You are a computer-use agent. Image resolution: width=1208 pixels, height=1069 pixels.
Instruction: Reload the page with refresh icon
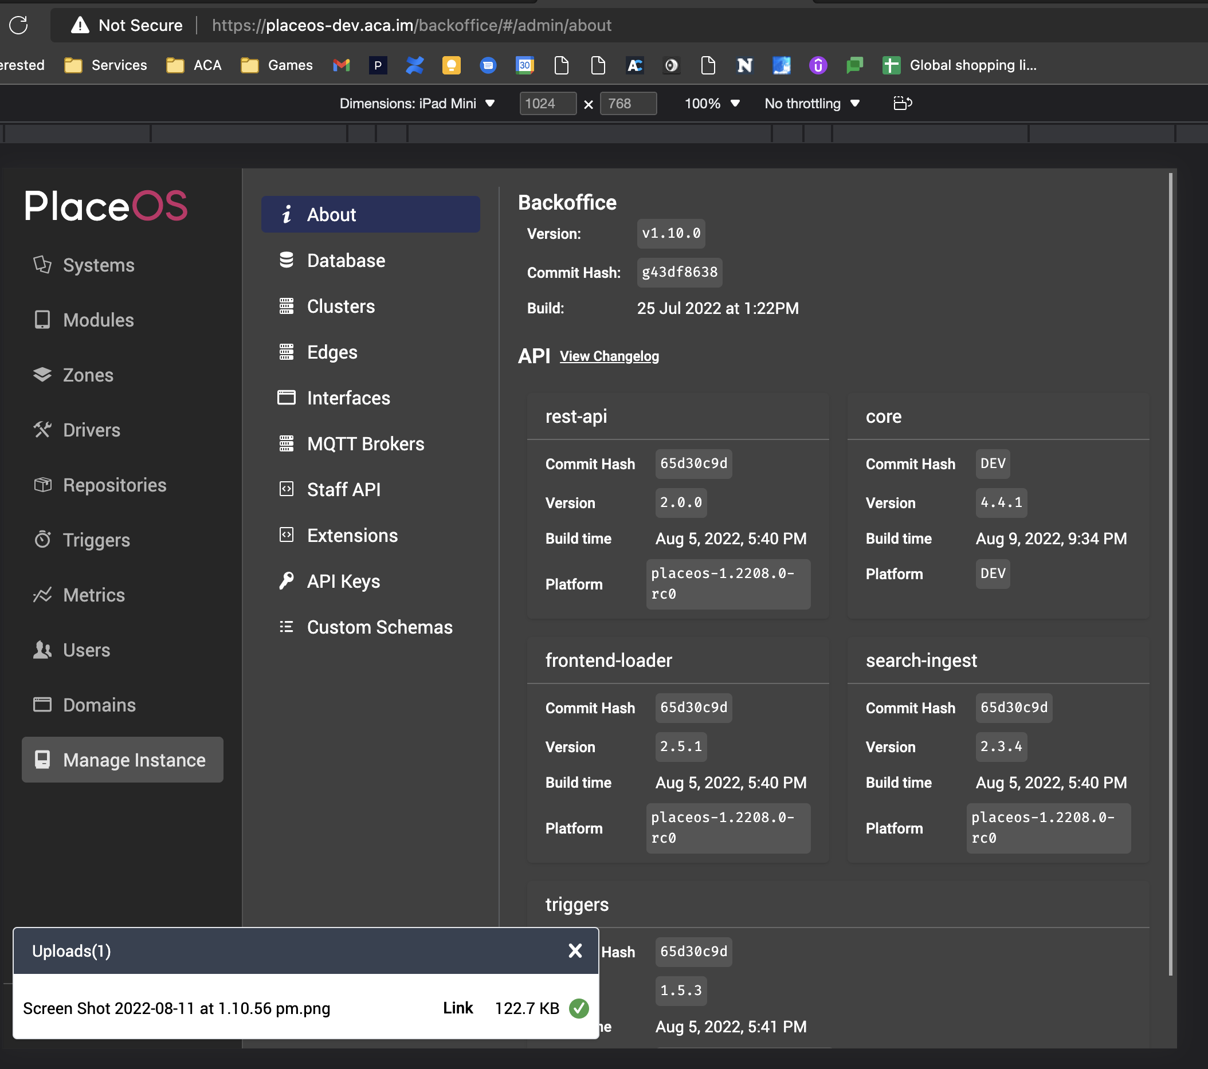(x=19, y=25)
